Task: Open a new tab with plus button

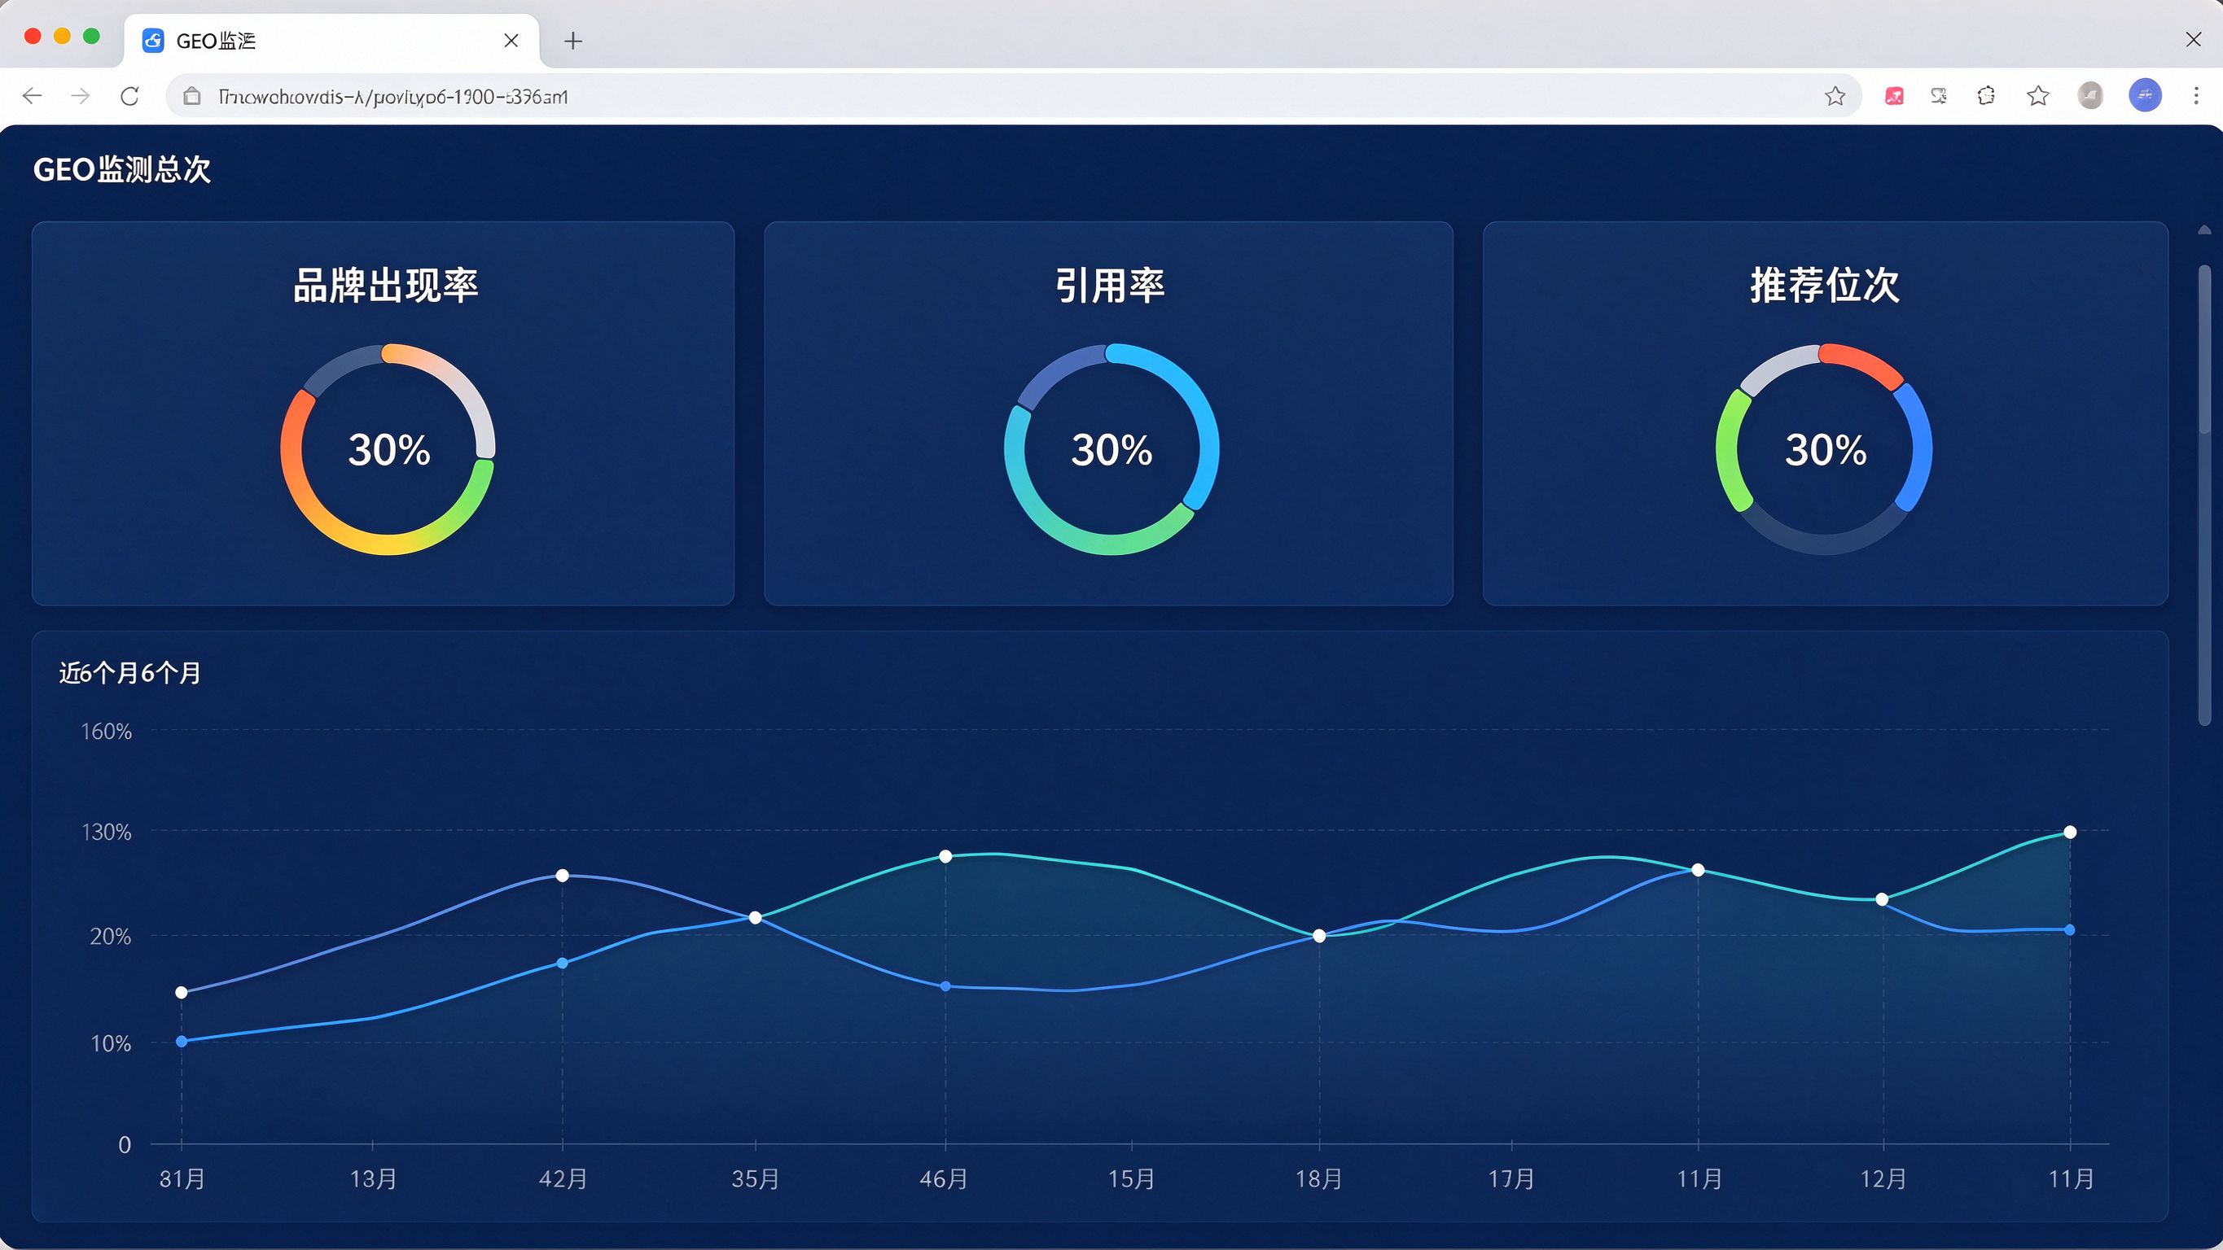Action: click(x=573, y=41)
